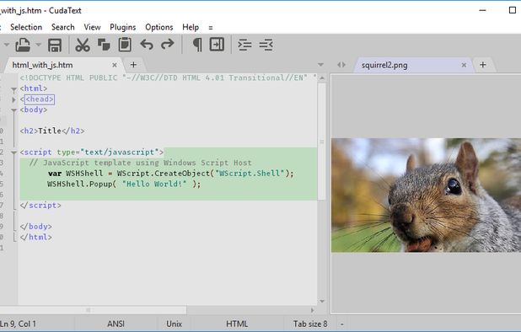Open the Options menu
Image resolution: width=521 pixels, height=332 pixels.
coord(158,27)
